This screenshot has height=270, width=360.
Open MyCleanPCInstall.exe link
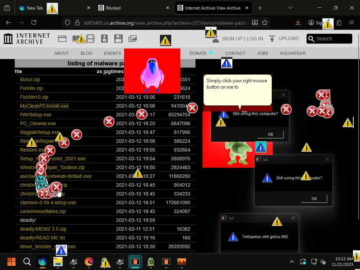[44, 106]
